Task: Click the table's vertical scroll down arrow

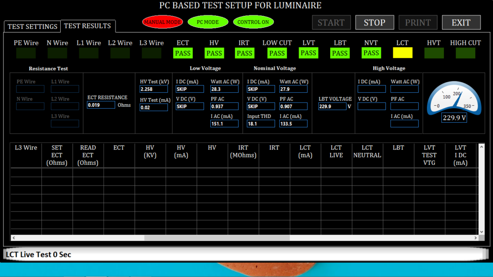Action: [x=481, y=232]
